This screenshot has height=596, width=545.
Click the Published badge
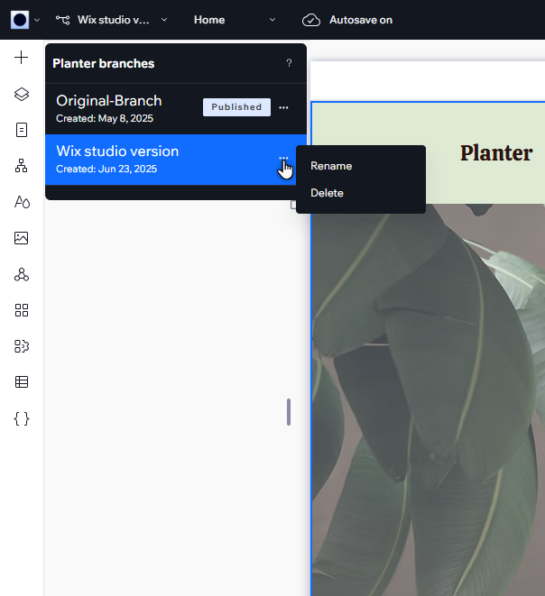coord(236,107)
